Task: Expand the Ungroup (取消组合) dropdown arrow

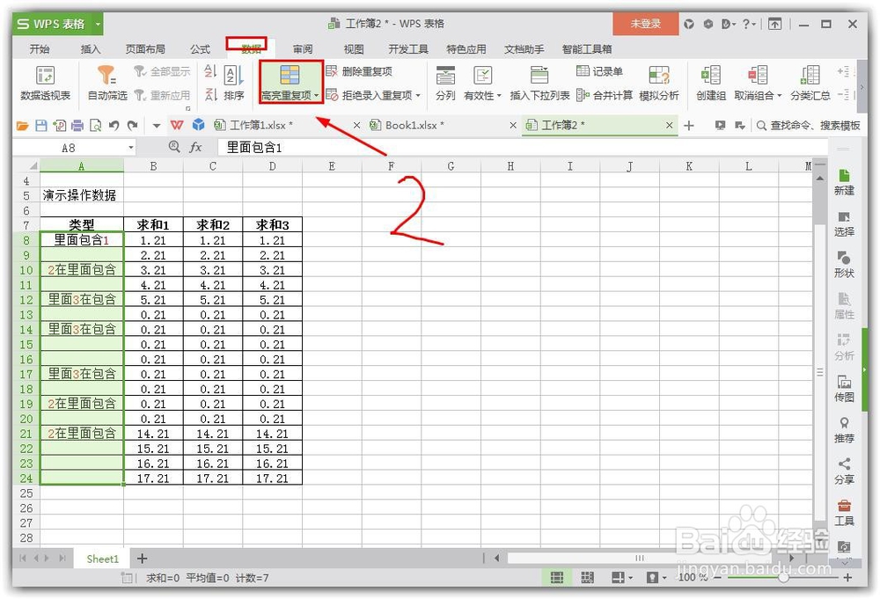Action: pos(779,95)
